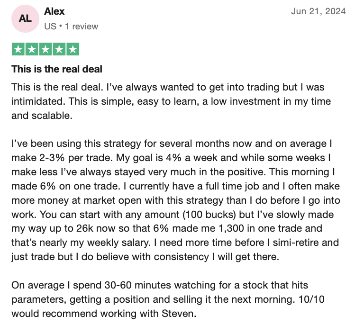Click the '30-60 minutes' text
Image resolution: width=364 pixels, height=325 pixels.
click(x=137, y=285)
